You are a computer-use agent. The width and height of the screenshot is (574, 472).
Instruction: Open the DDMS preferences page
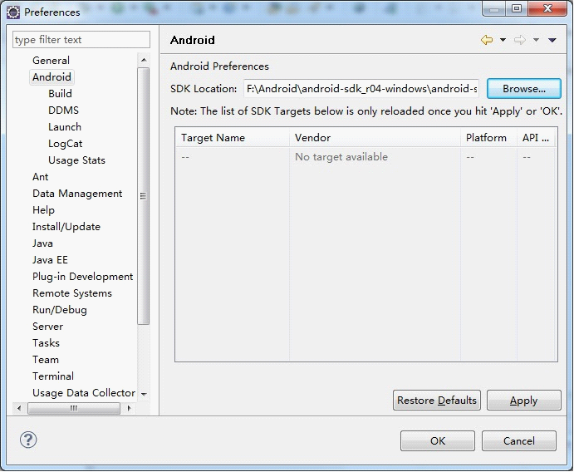click(x=63, y=111)
